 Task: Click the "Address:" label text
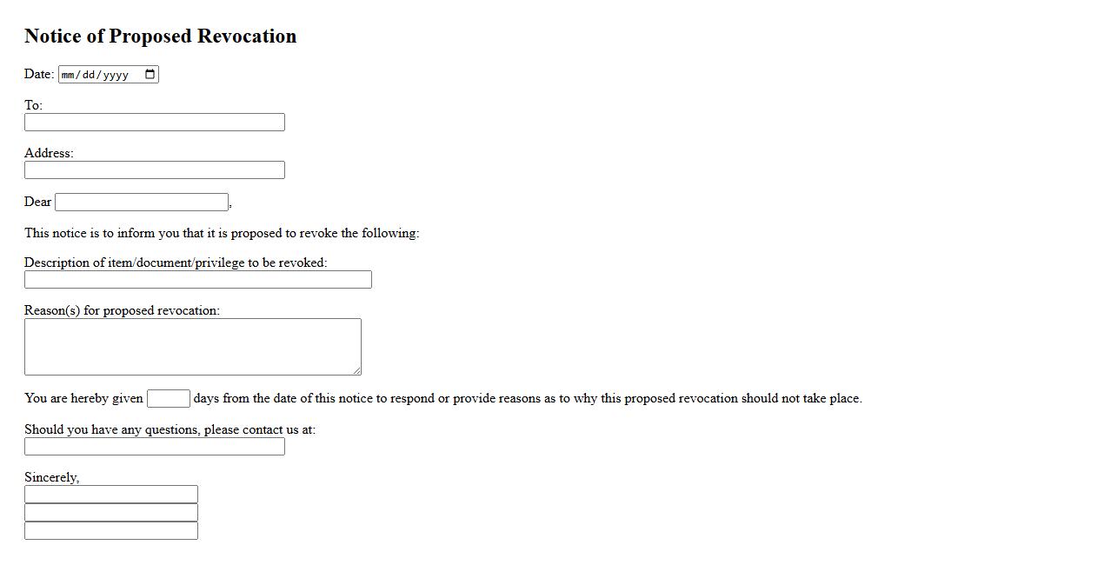tap(49, 153)
